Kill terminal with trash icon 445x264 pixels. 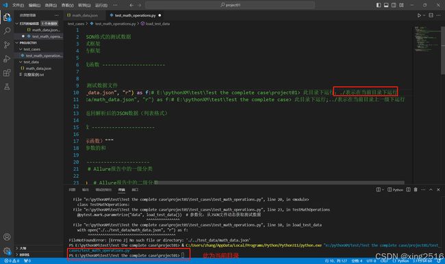(x=416, y=189)
